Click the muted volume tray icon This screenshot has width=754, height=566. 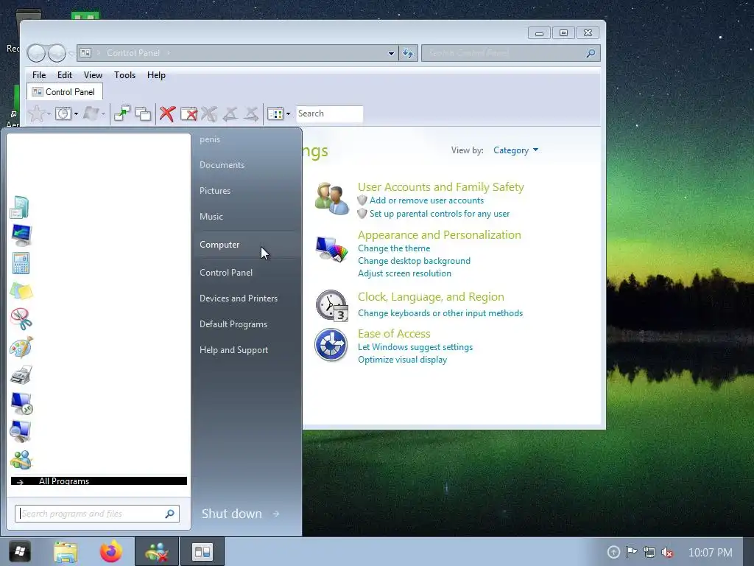(x=667, y=553)
